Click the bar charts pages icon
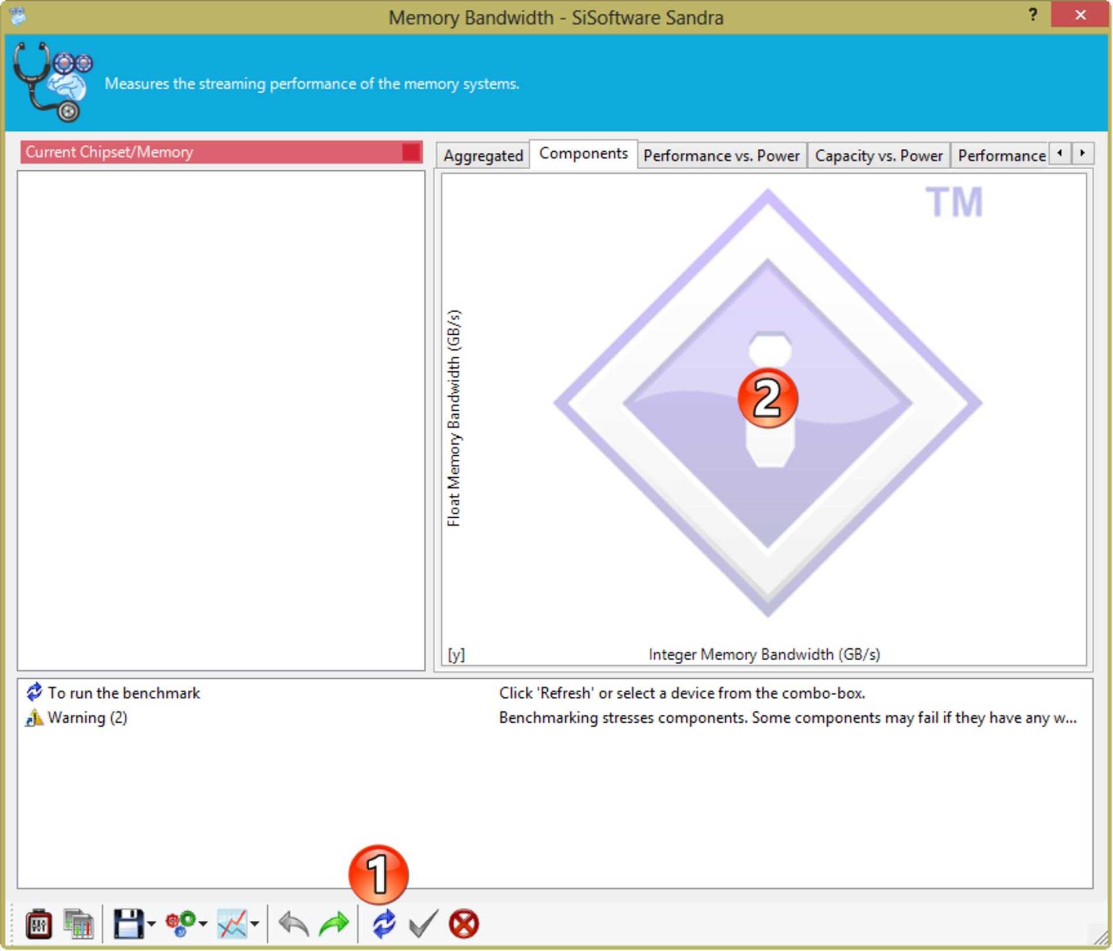The width and height of the screenshot is (1113, 951). [79, 923]
